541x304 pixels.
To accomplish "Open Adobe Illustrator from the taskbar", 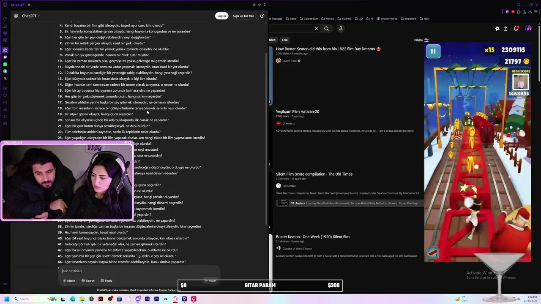I will pos(101,299).
